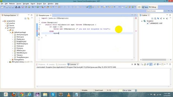Open the Run button dropdown arrow
Screen dimensions: 173x97
(x=40, y=7)
